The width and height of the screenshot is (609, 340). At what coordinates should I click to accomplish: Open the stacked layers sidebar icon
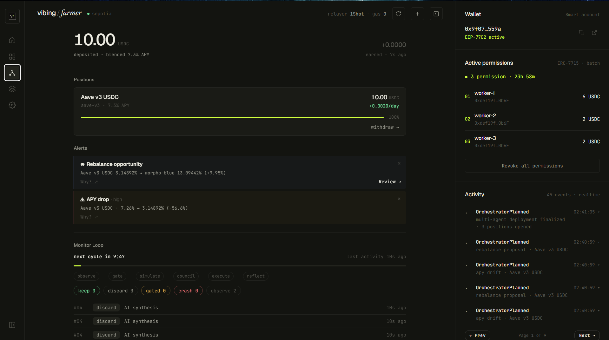tap(12, 89)
